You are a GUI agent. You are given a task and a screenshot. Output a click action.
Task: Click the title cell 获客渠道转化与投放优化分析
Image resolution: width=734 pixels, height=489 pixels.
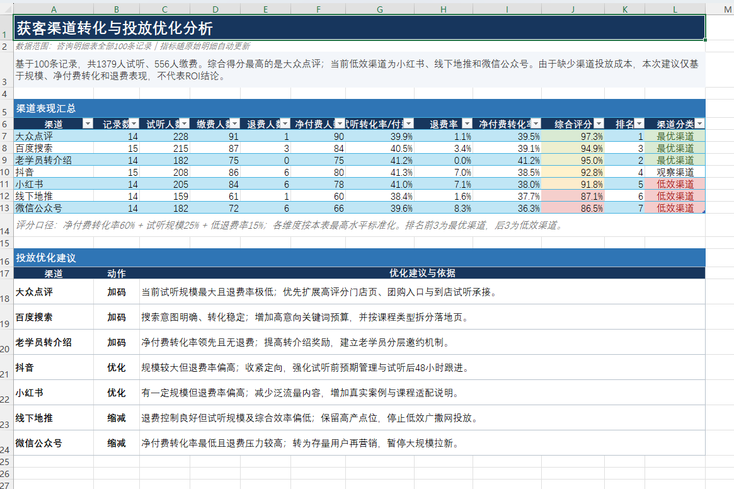pyautogui.click(x=360, y=28)
